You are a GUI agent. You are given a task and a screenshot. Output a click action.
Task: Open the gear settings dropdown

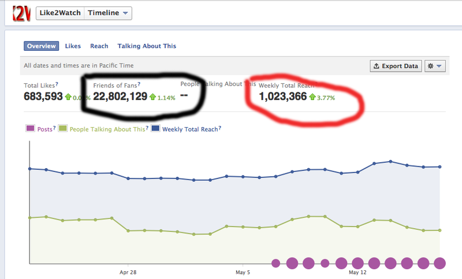pos(435,66)
